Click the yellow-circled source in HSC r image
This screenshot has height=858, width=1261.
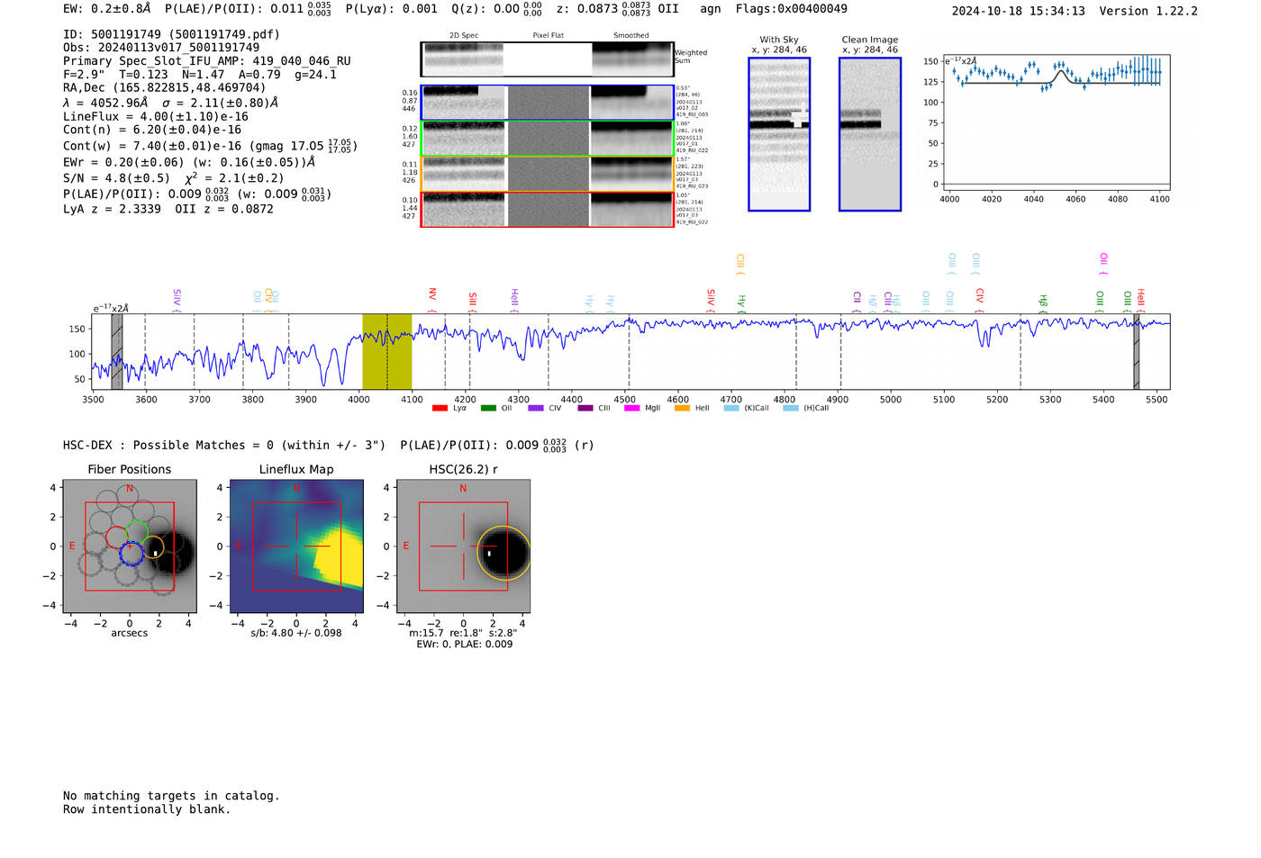[x=503, y=553]
